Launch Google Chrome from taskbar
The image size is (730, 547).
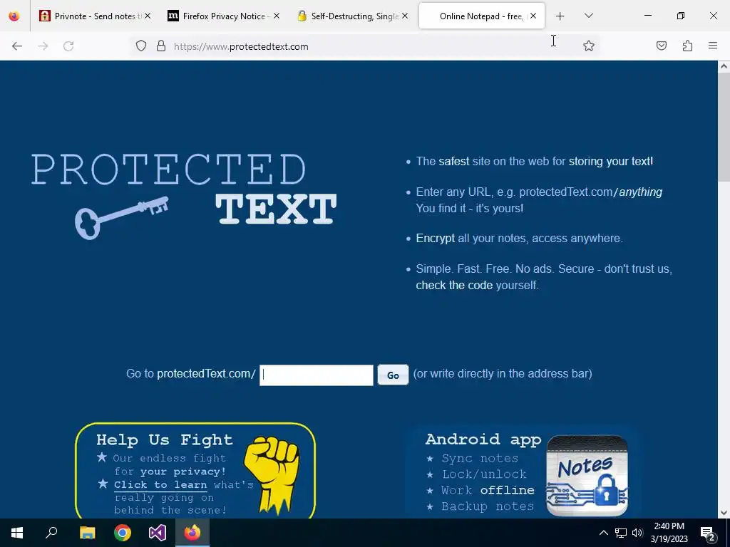pyautogui.click(x=123, y=533)
